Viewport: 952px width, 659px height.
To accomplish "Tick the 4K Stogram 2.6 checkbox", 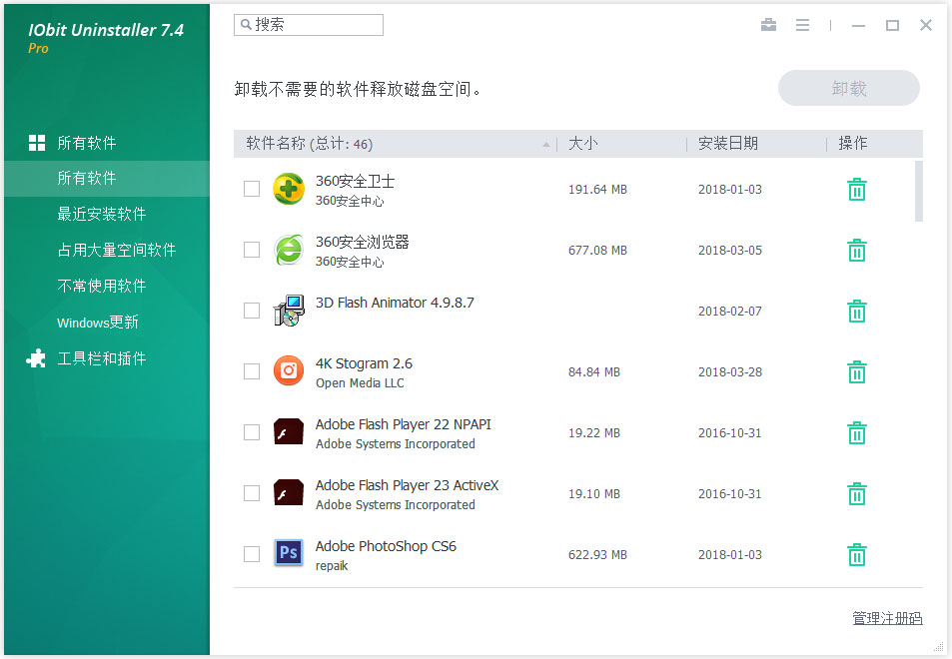I will coord(252,371).
